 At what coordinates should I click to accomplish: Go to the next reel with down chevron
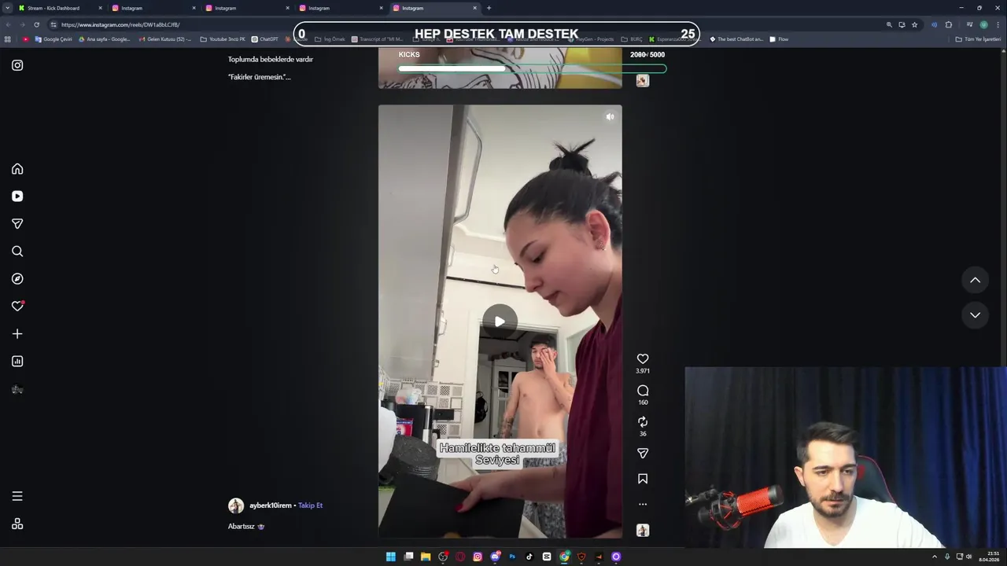point(975,315)
